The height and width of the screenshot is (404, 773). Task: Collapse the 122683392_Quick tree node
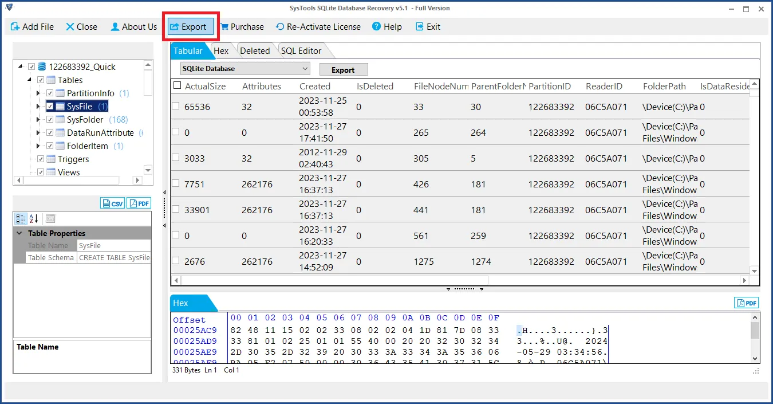coord(21,66)
